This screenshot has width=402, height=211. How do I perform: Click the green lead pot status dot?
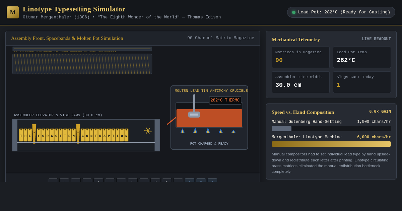294,12
